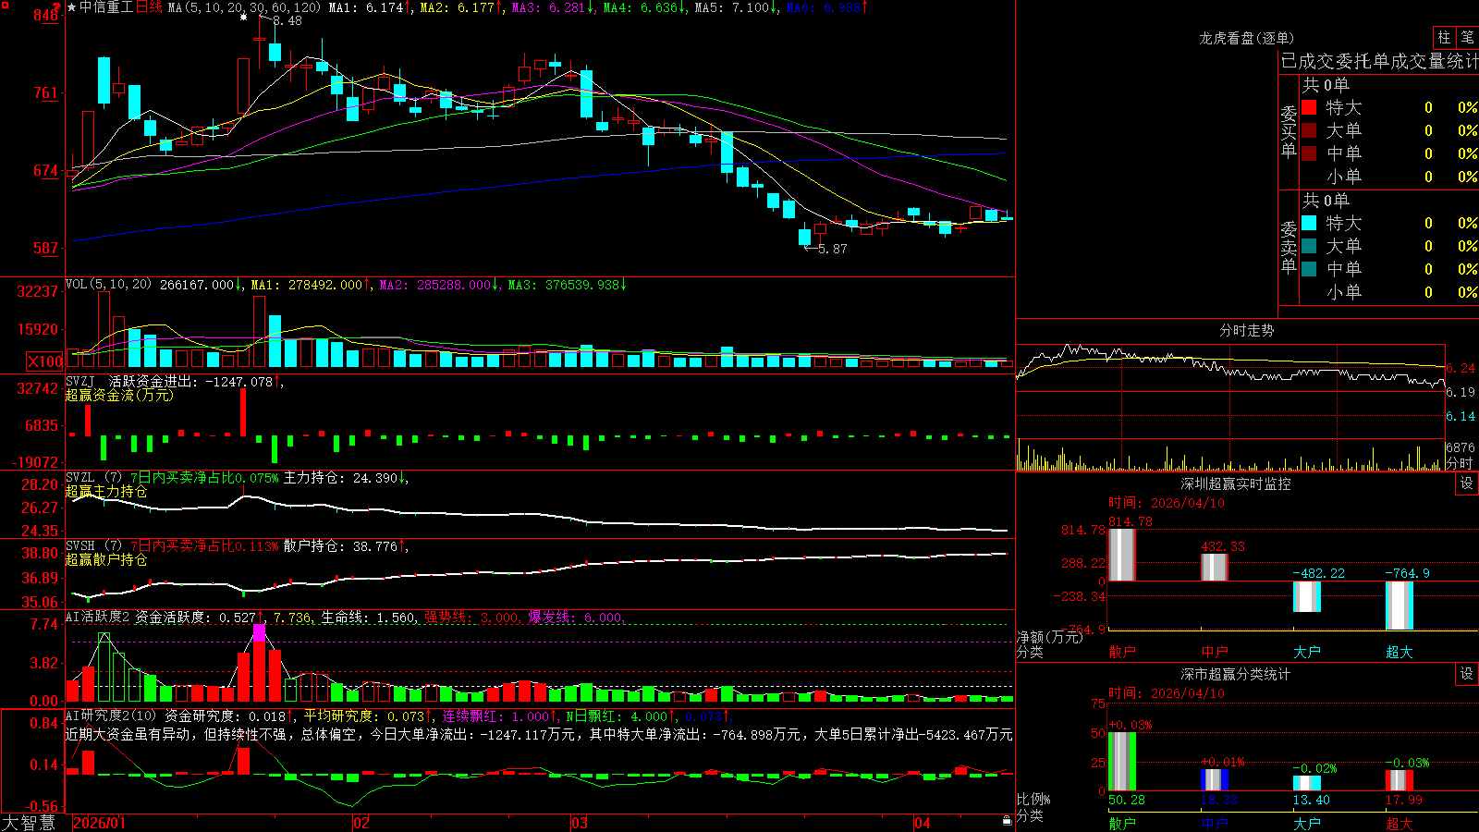Click 中户 bar in 深圳超赢实时监控 chart
The height and width of the screenshot is (832, 1479).
(x=1215, y=568)
